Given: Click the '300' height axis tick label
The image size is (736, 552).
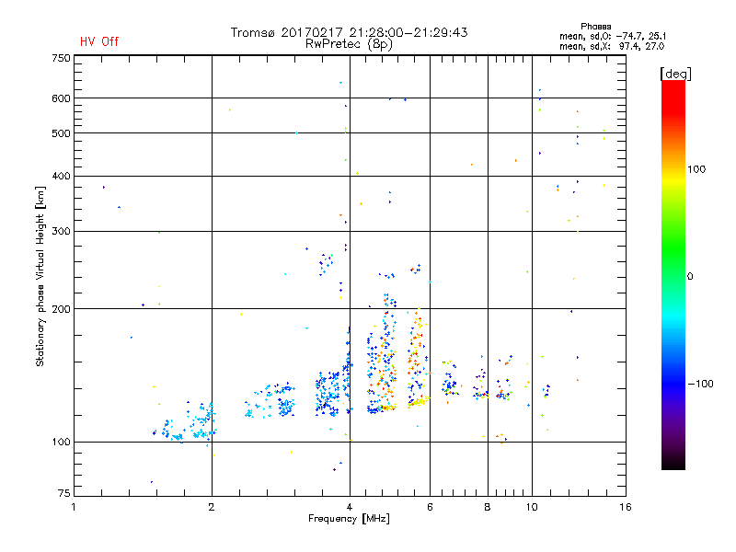Looking at the screenshot, I should [x=61, y=232].
